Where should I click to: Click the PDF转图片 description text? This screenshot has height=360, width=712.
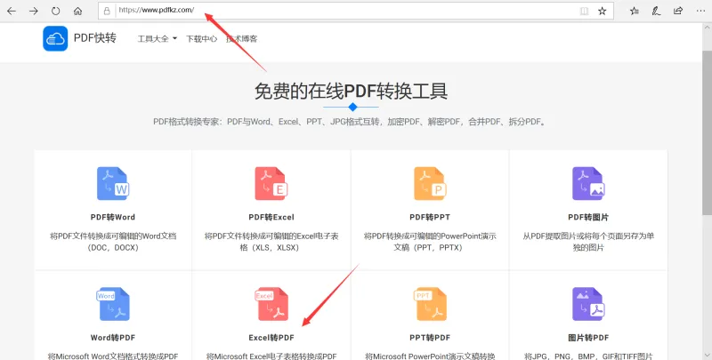pyautogui.click(x=588, y=242)
